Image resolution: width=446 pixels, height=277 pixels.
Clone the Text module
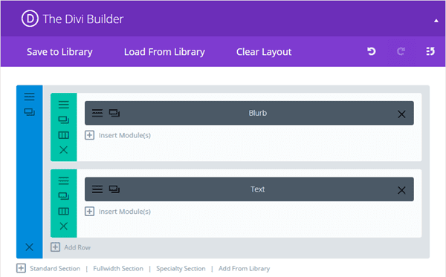[114, 189]
